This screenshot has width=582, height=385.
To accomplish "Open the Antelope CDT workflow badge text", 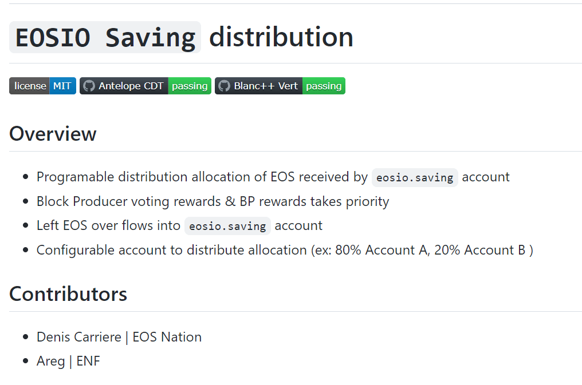I will (131, 86).
